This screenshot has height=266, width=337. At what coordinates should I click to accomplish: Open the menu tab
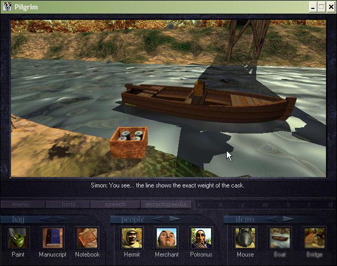(x=23, y=204)
